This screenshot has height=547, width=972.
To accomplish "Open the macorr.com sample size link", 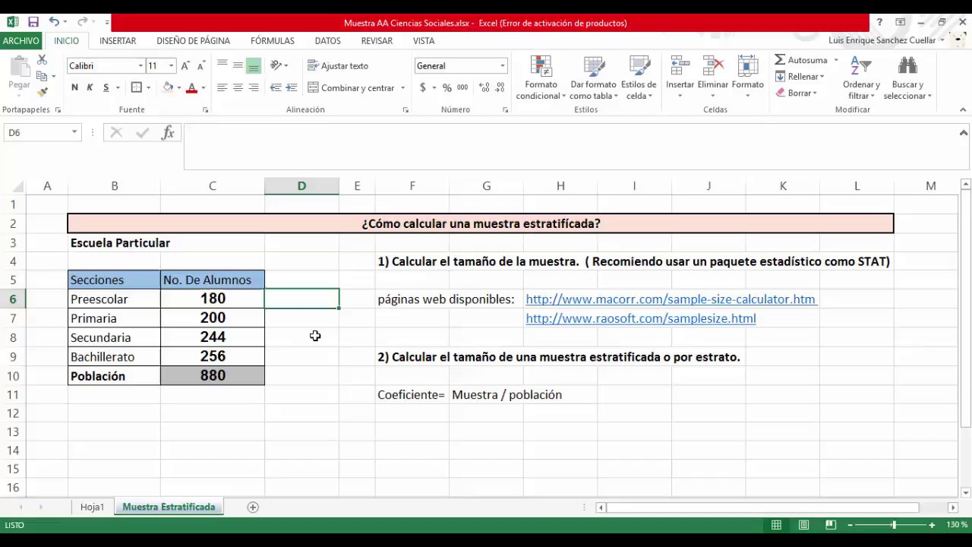I will pos(671,299).
